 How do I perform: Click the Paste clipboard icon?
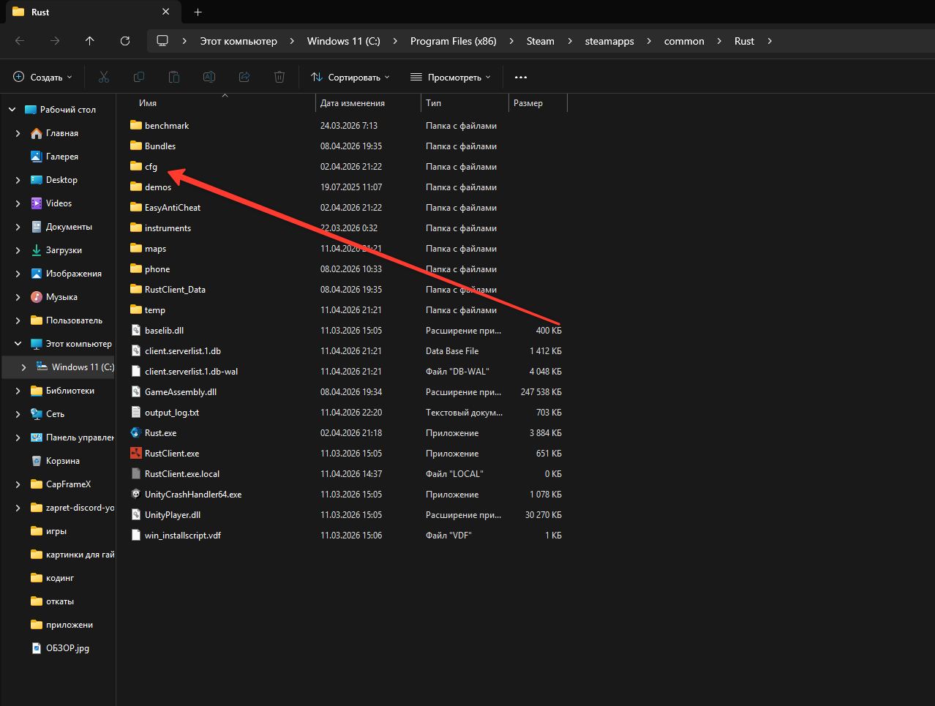point(174,77)
